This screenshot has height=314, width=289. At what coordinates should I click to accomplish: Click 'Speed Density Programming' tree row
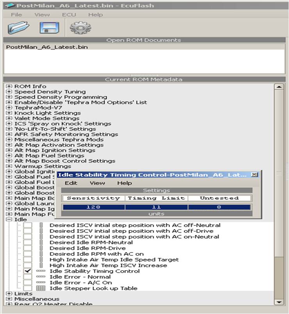pos(61,97)
